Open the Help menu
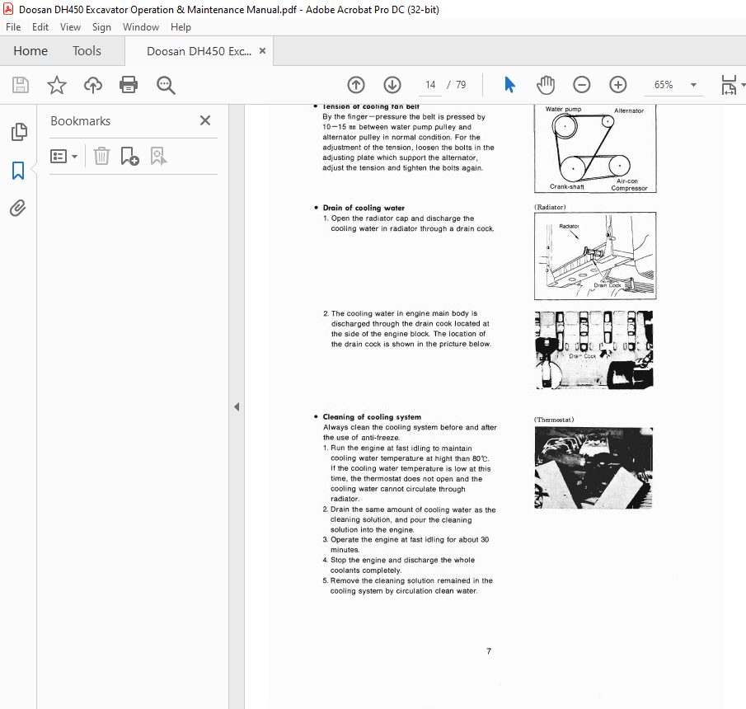The image size is (746, 709). (181, 27)
